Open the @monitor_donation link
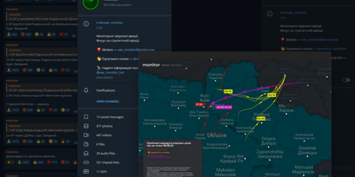Image resolution: width=355 pixels, height=177 pixels. click(331, 49)
